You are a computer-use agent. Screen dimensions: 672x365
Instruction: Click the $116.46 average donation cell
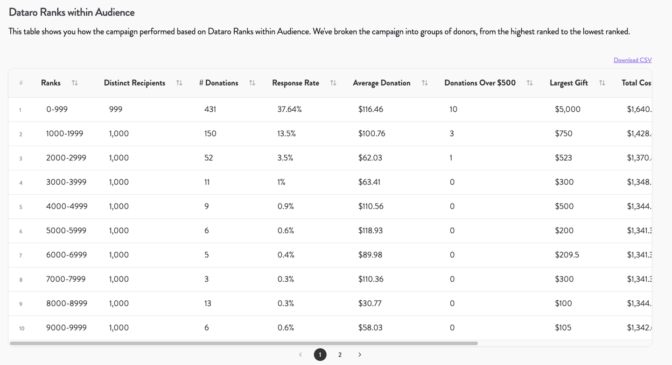click(371, 109)
